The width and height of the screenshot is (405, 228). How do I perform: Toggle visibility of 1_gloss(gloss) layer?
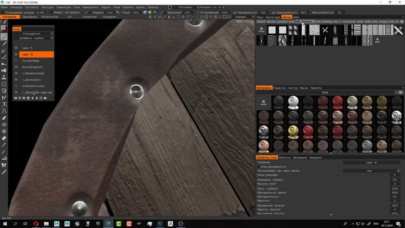[x=16, y=80]
